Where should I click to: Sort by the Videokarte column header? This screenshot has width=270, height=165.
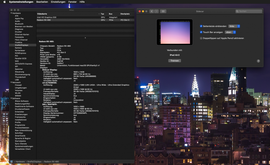(68, 14)
